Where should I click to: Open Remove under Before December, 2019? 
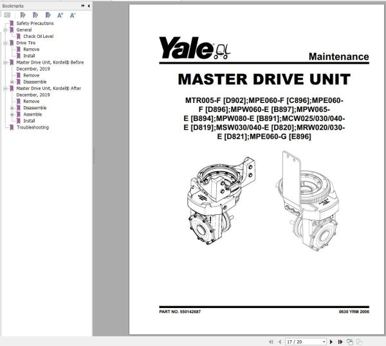[32, 75]
